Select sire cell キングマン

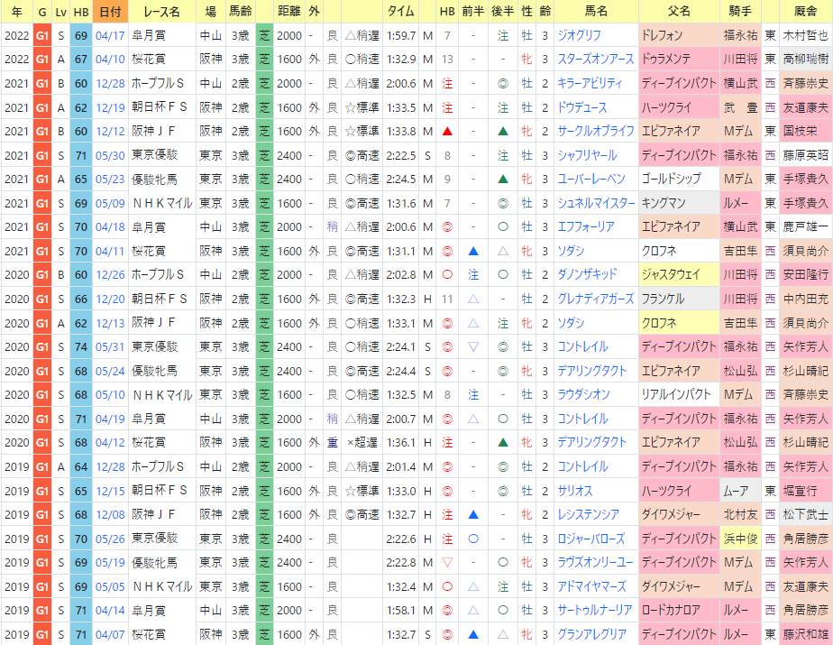pyautogui.click(x=679, y=203)
